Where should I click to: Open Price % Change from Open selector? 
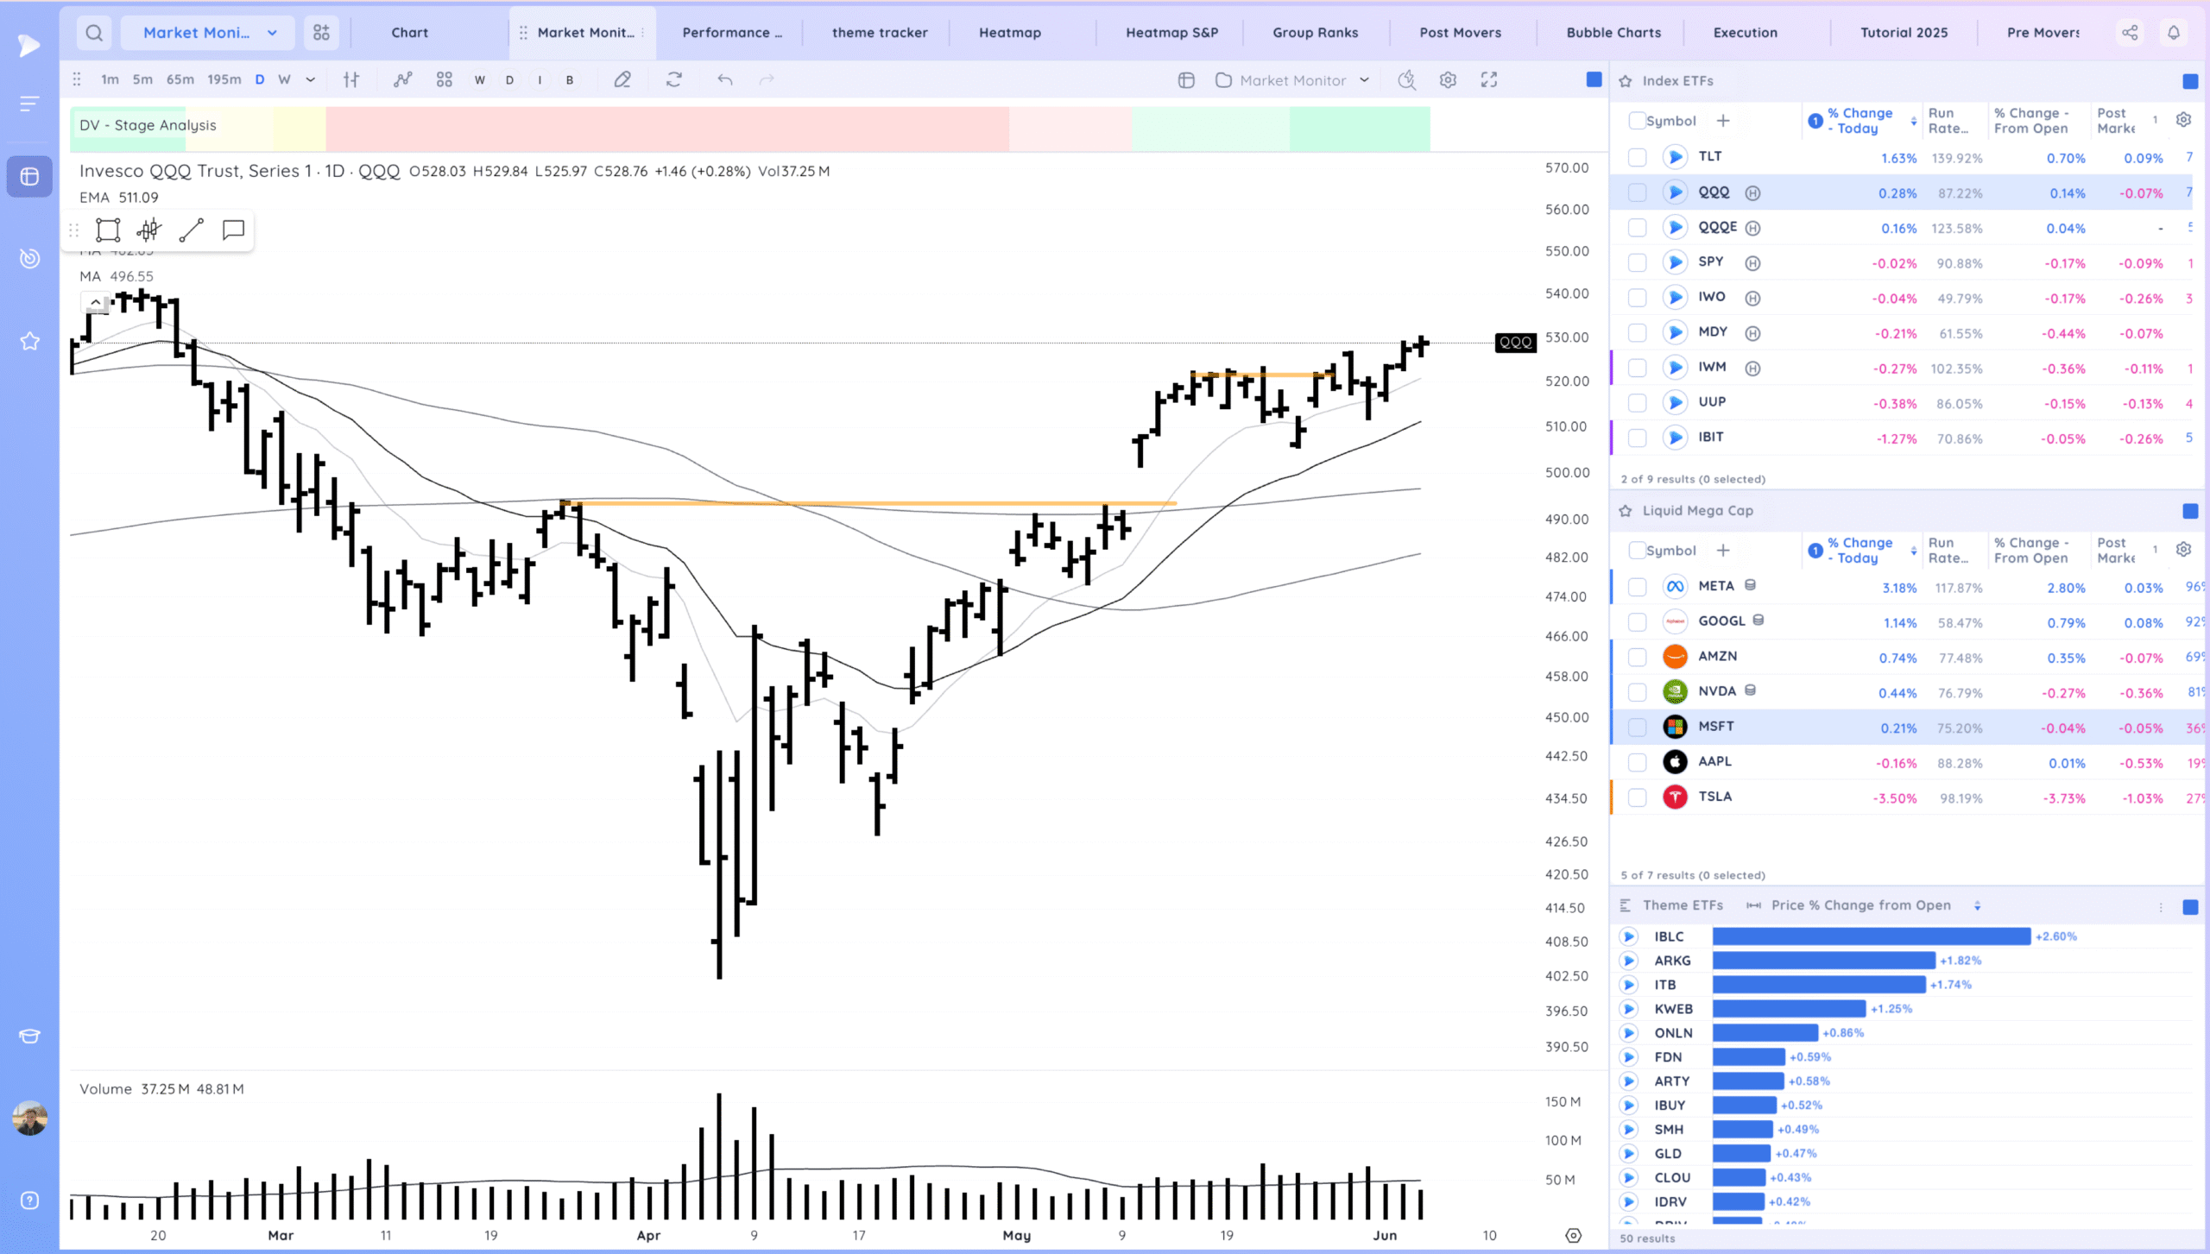[1860, 905]
